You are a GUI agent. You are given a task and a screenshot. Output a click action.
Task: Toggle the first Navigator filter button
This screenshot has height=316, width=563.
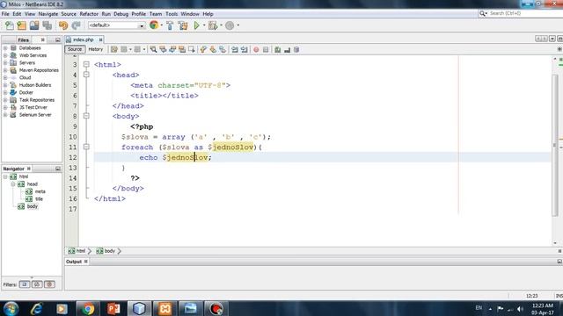click(x=25, y=284)
